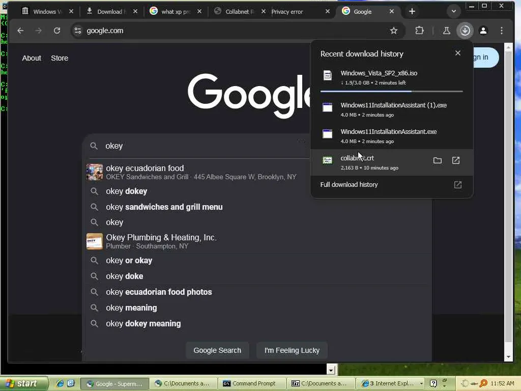521x391 pixels.
Task: Click the Google - Supermium taskbar button
Action: tap(114, 383)
